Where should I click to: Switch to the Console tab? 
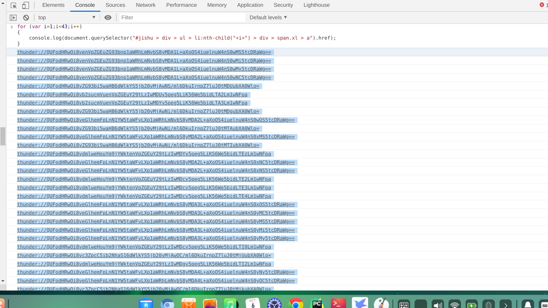click(x=85, y=5)
